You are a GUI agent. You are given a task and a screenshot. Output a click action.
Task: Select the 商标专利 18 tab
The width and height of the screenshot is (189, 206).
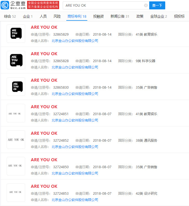(x=77, y=16)
